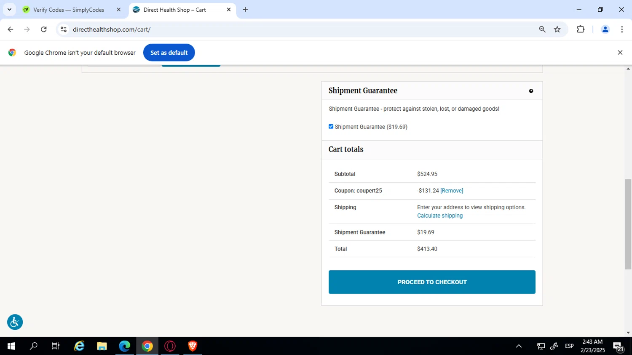The height and width of the screenshot is (355, 632).
Task: Click the scrollbar down arrow
Action: click(628, 333)
